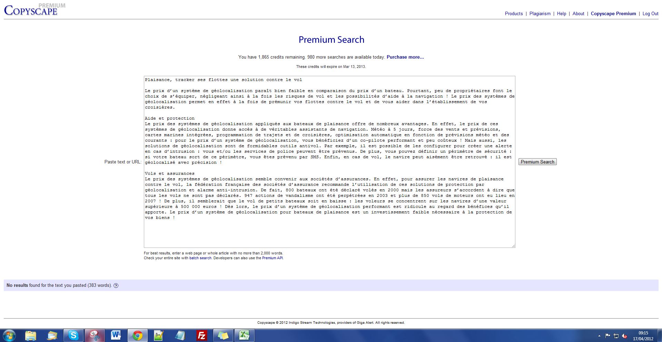Open Windows Explorer from the taskbar
Screen dimensions: 662x342
[30, 335]
